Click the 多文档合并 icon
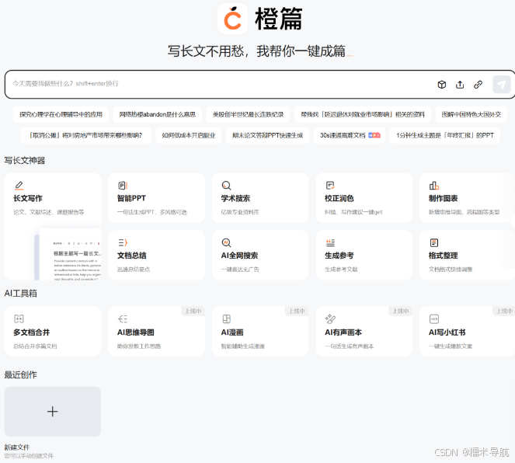This screenshot has height=463, width=515. [19, 319]
